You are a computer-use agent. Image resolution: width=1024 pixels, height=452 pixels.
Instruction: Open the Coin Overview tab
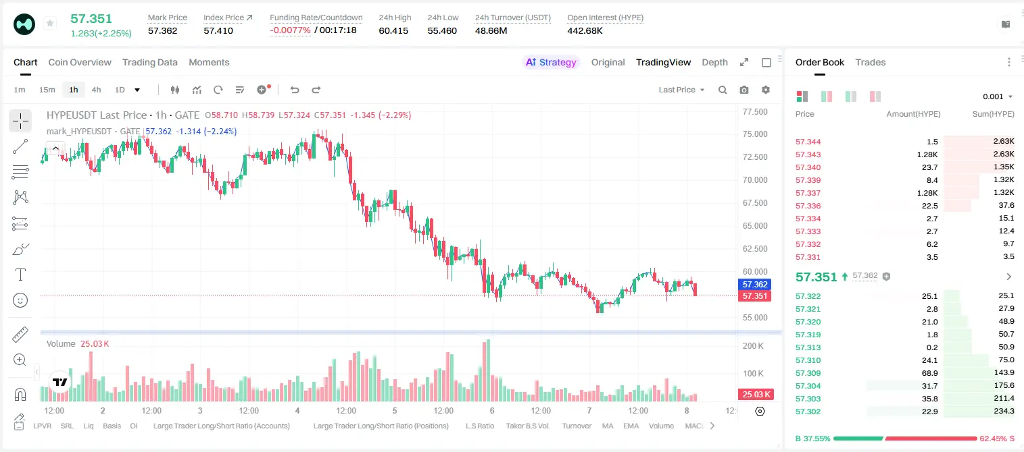coord(80,62)
